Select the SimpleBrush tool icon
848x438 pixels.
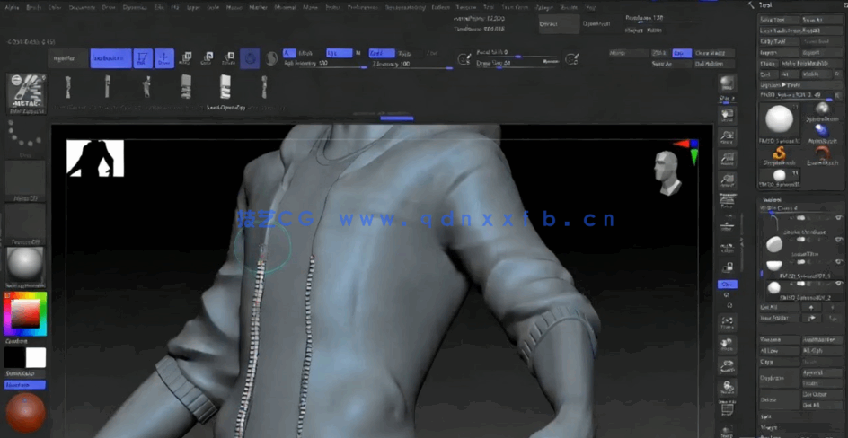point(778,154)
